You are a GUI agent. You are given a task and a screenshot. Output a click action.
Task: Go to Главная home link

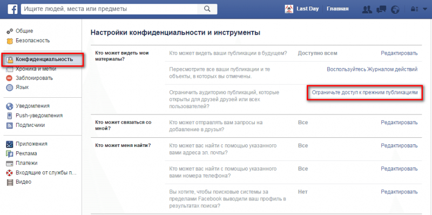pyautogui.click(x=337, y=9)
